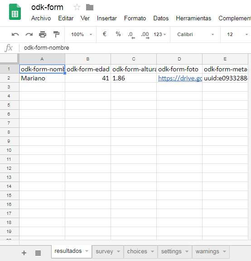The height and width of the screenshot is (261, 251).
Task: Open the resultados tab dropdown arrow
Action: (x=87, y=251)
